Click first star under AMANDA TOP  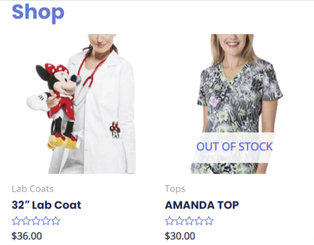tap(170, 221)
